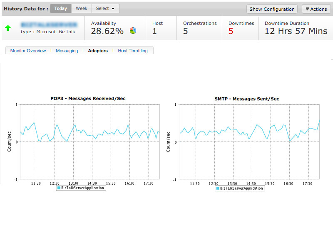Click the green availability up-arrow icon

pos(8,28)
